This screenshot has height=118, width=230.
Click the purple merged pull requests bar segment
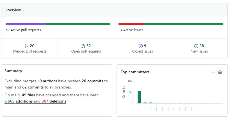point(26,24)
